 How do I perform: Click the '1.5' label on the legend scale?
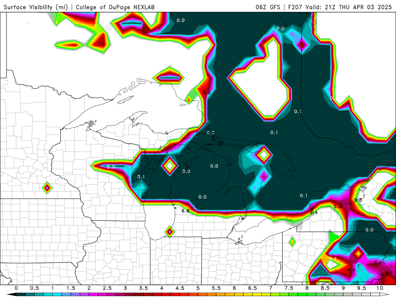71,288
